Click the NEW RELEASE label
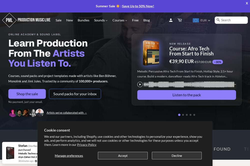Viewport: 250px width, 166px height. click(x=180, y=44)
